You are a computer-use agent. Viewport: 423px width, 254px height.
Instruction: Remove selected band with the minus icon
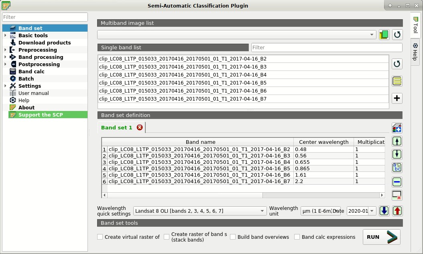pyautogui.click(x=397, y=181)
